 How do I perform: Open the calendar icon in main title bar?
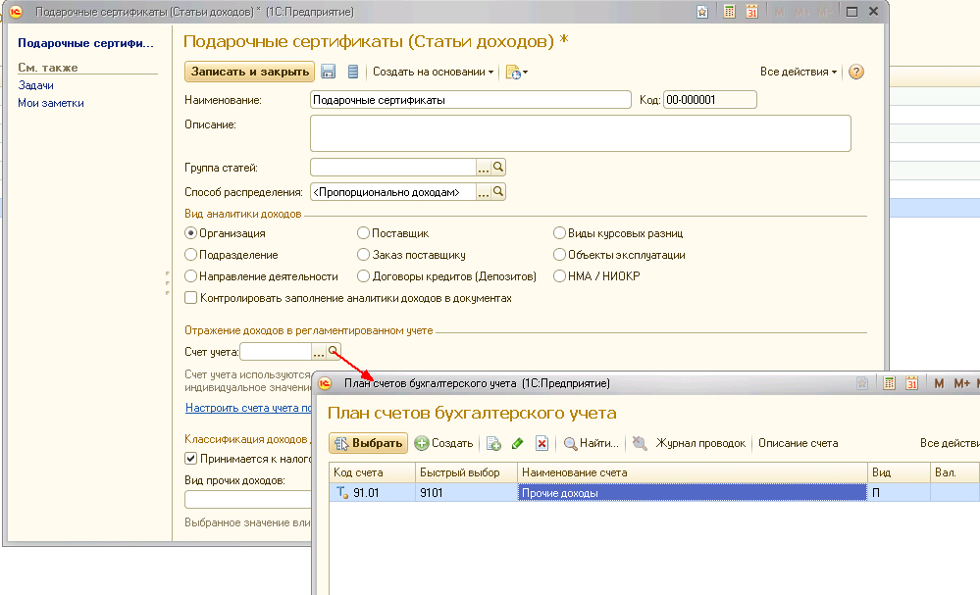coord(751,12)
